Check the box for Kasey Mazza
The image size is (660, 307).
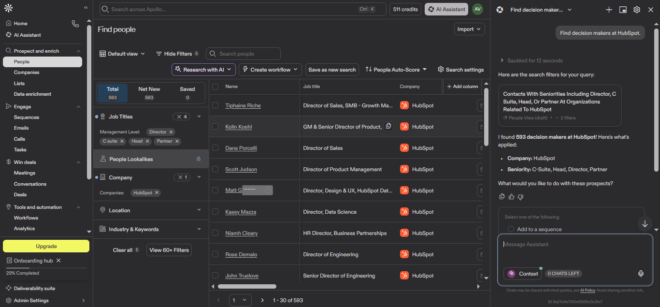pyautogui.click(x=215, y=212)
